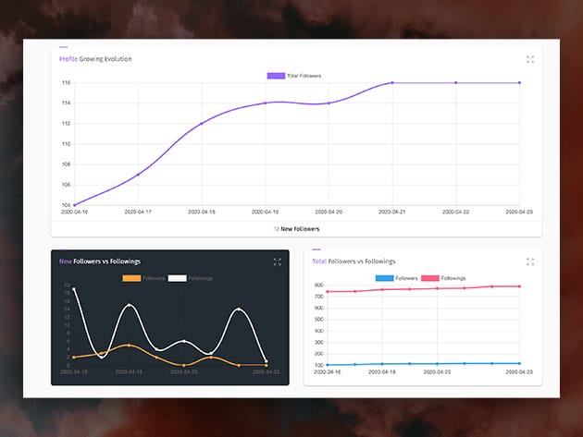Select the 2020-04-18 data point at 112
Screen dimensions: 583x437
point(202,124)
